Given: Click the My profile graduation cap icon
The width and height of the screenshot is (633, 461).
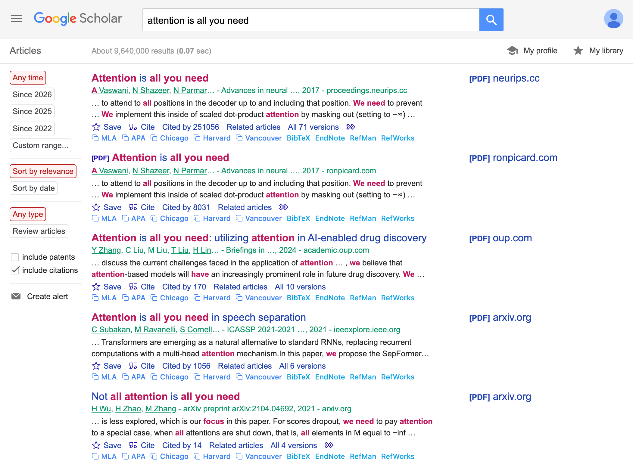Looking at the screenshot, I should click(512, 51).
